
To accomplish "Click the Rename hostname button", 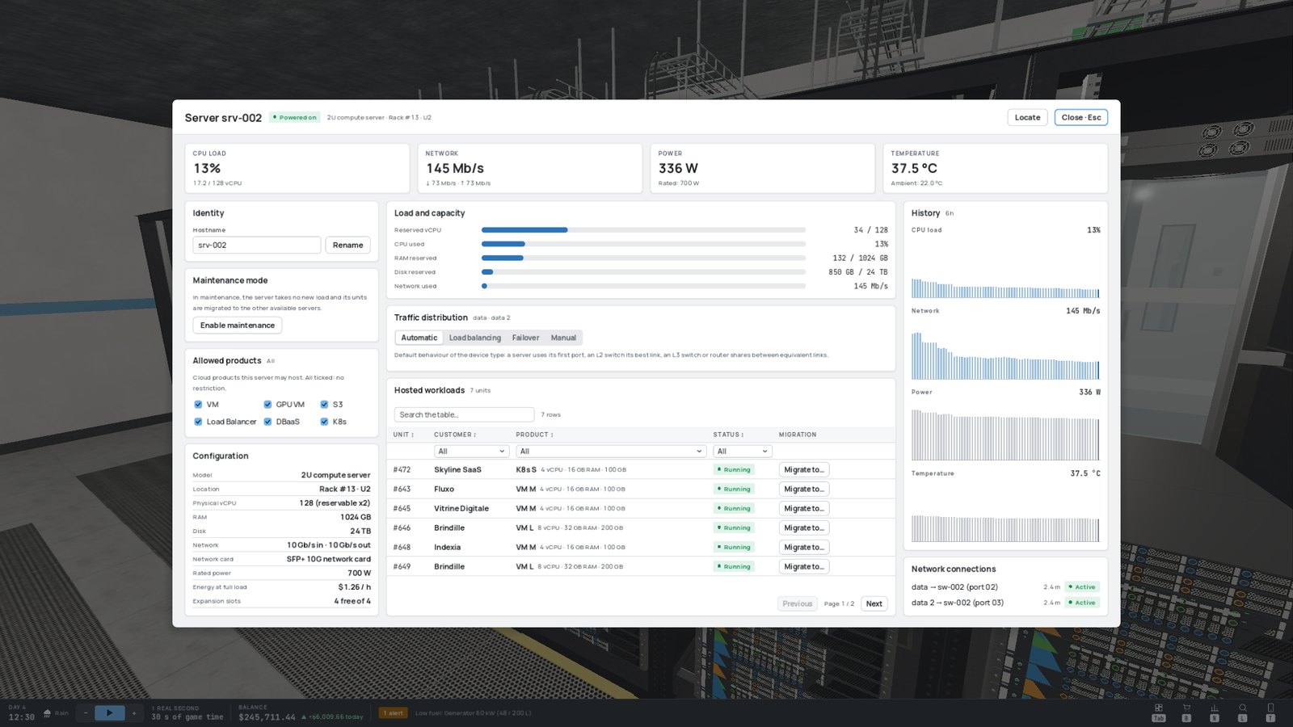I will [347, 246].
